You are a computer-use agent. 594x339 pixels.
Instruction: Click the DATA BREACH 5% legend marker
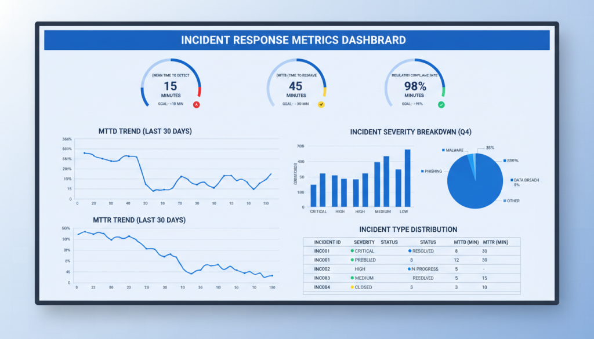point(512,180)
